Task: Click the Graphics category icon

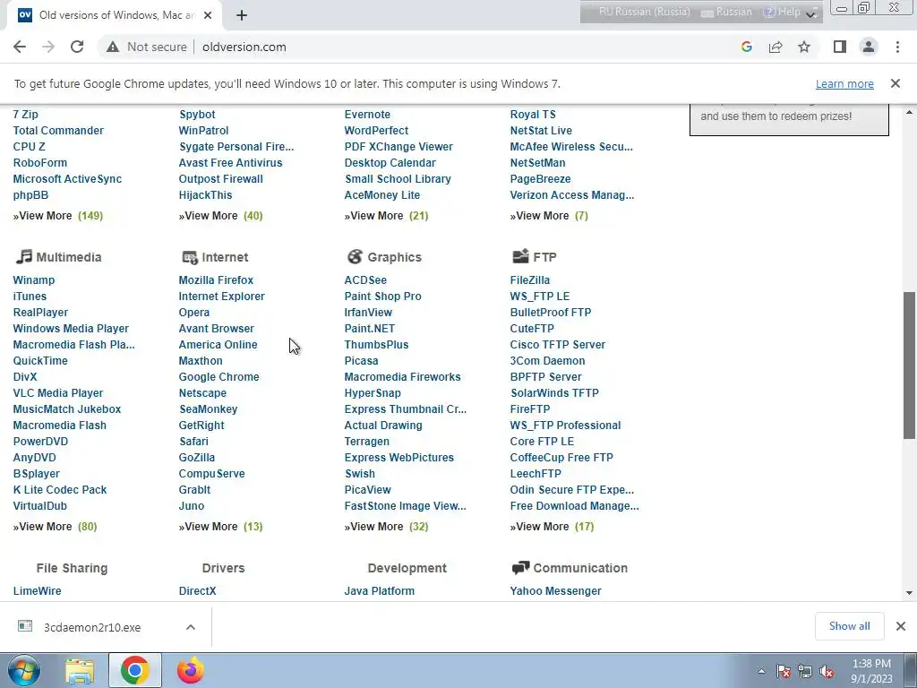Action: click(x=355, y=256)
